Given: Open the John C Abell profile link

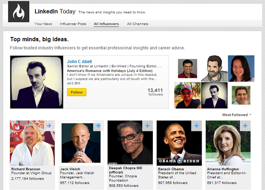Looking at the screenshot, I should tap(79, 62).
